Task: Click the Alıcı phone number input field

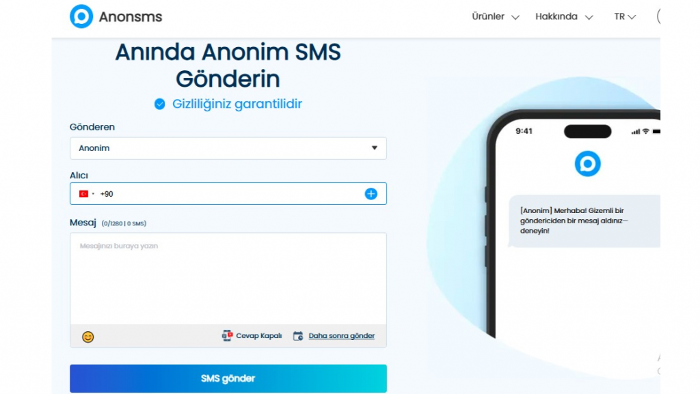Action: point(228,193)
